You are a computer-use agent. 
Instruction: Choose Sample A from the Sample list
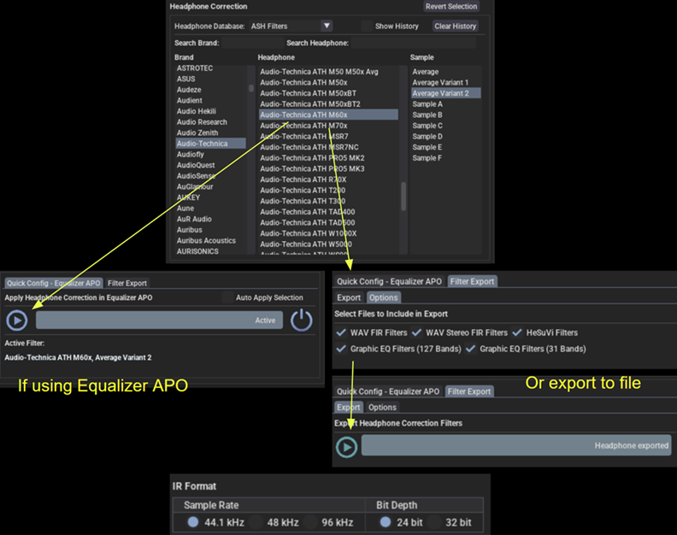coord(427,103)
